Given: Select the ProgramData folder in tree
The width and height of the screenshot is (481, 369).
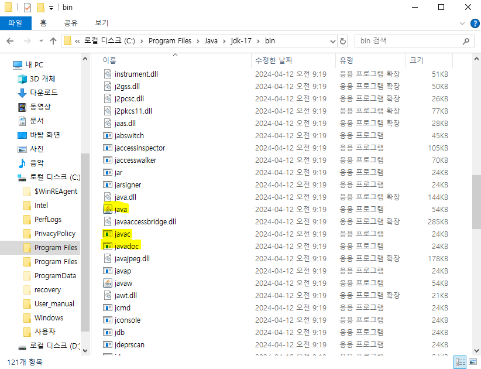Looking at the screenshot, I should click(55, 276).
